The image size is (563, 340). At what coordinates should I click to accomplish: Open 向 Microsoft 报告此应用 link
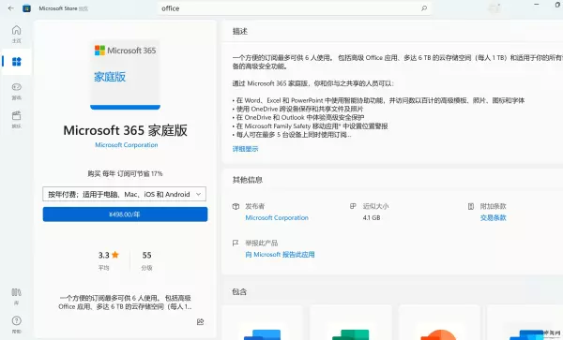[x=280, y=255]
